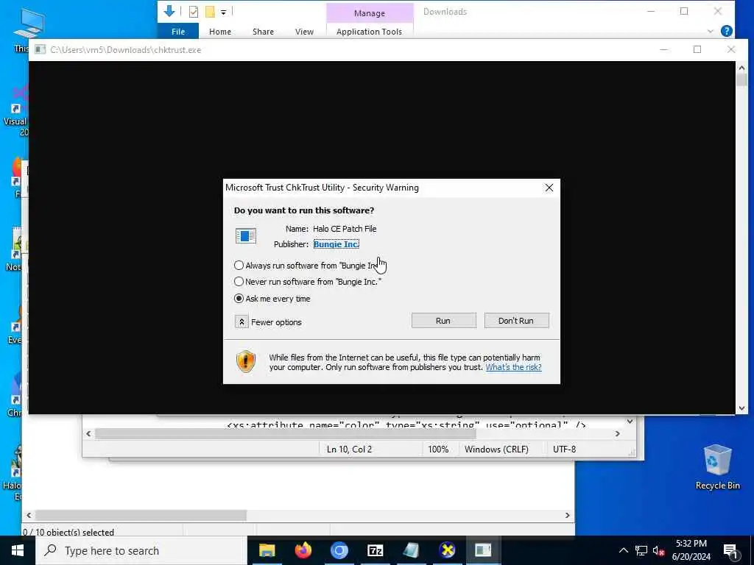Open Firefox from the taskbar
This screenshot has width=754, height=565.
pyautogui.click(x=303, y=550)
